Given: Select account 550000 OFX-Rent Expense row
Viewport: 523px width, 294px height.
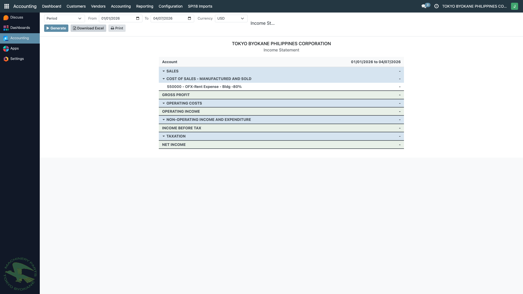Looking at the screenshot, I should (x=204, y=87).
